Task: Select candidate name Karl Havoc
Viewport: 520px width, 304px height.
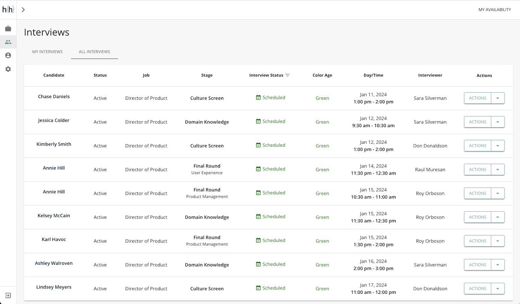Action: 54,239
